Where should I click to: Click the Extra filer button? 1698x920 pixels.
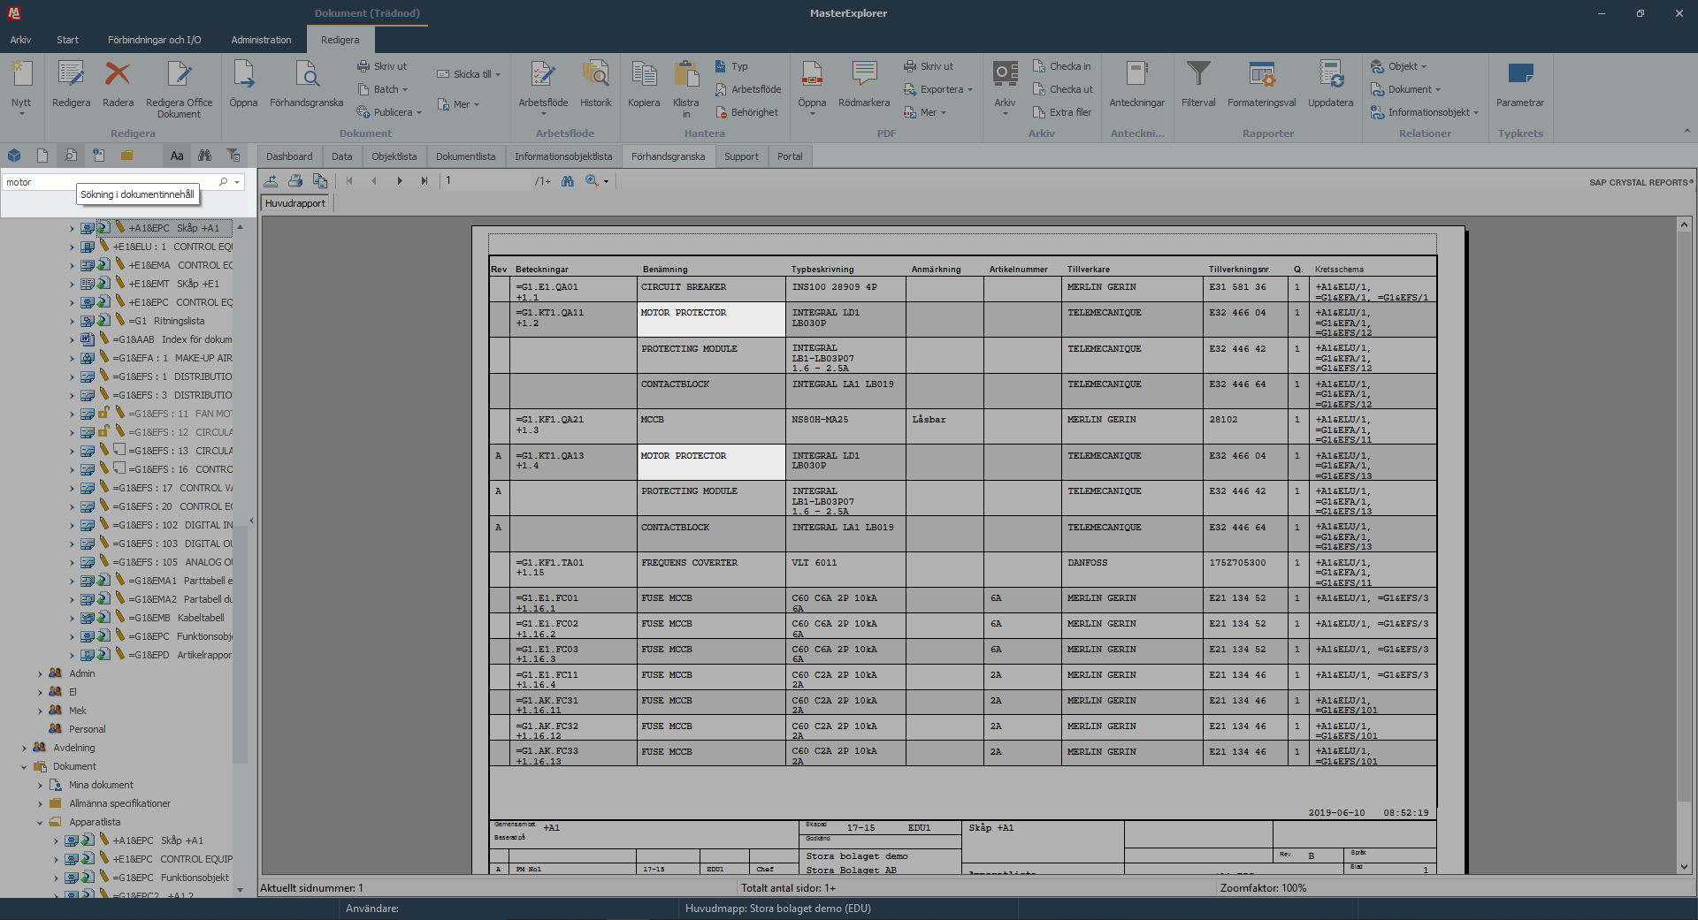pos(1061,112)
